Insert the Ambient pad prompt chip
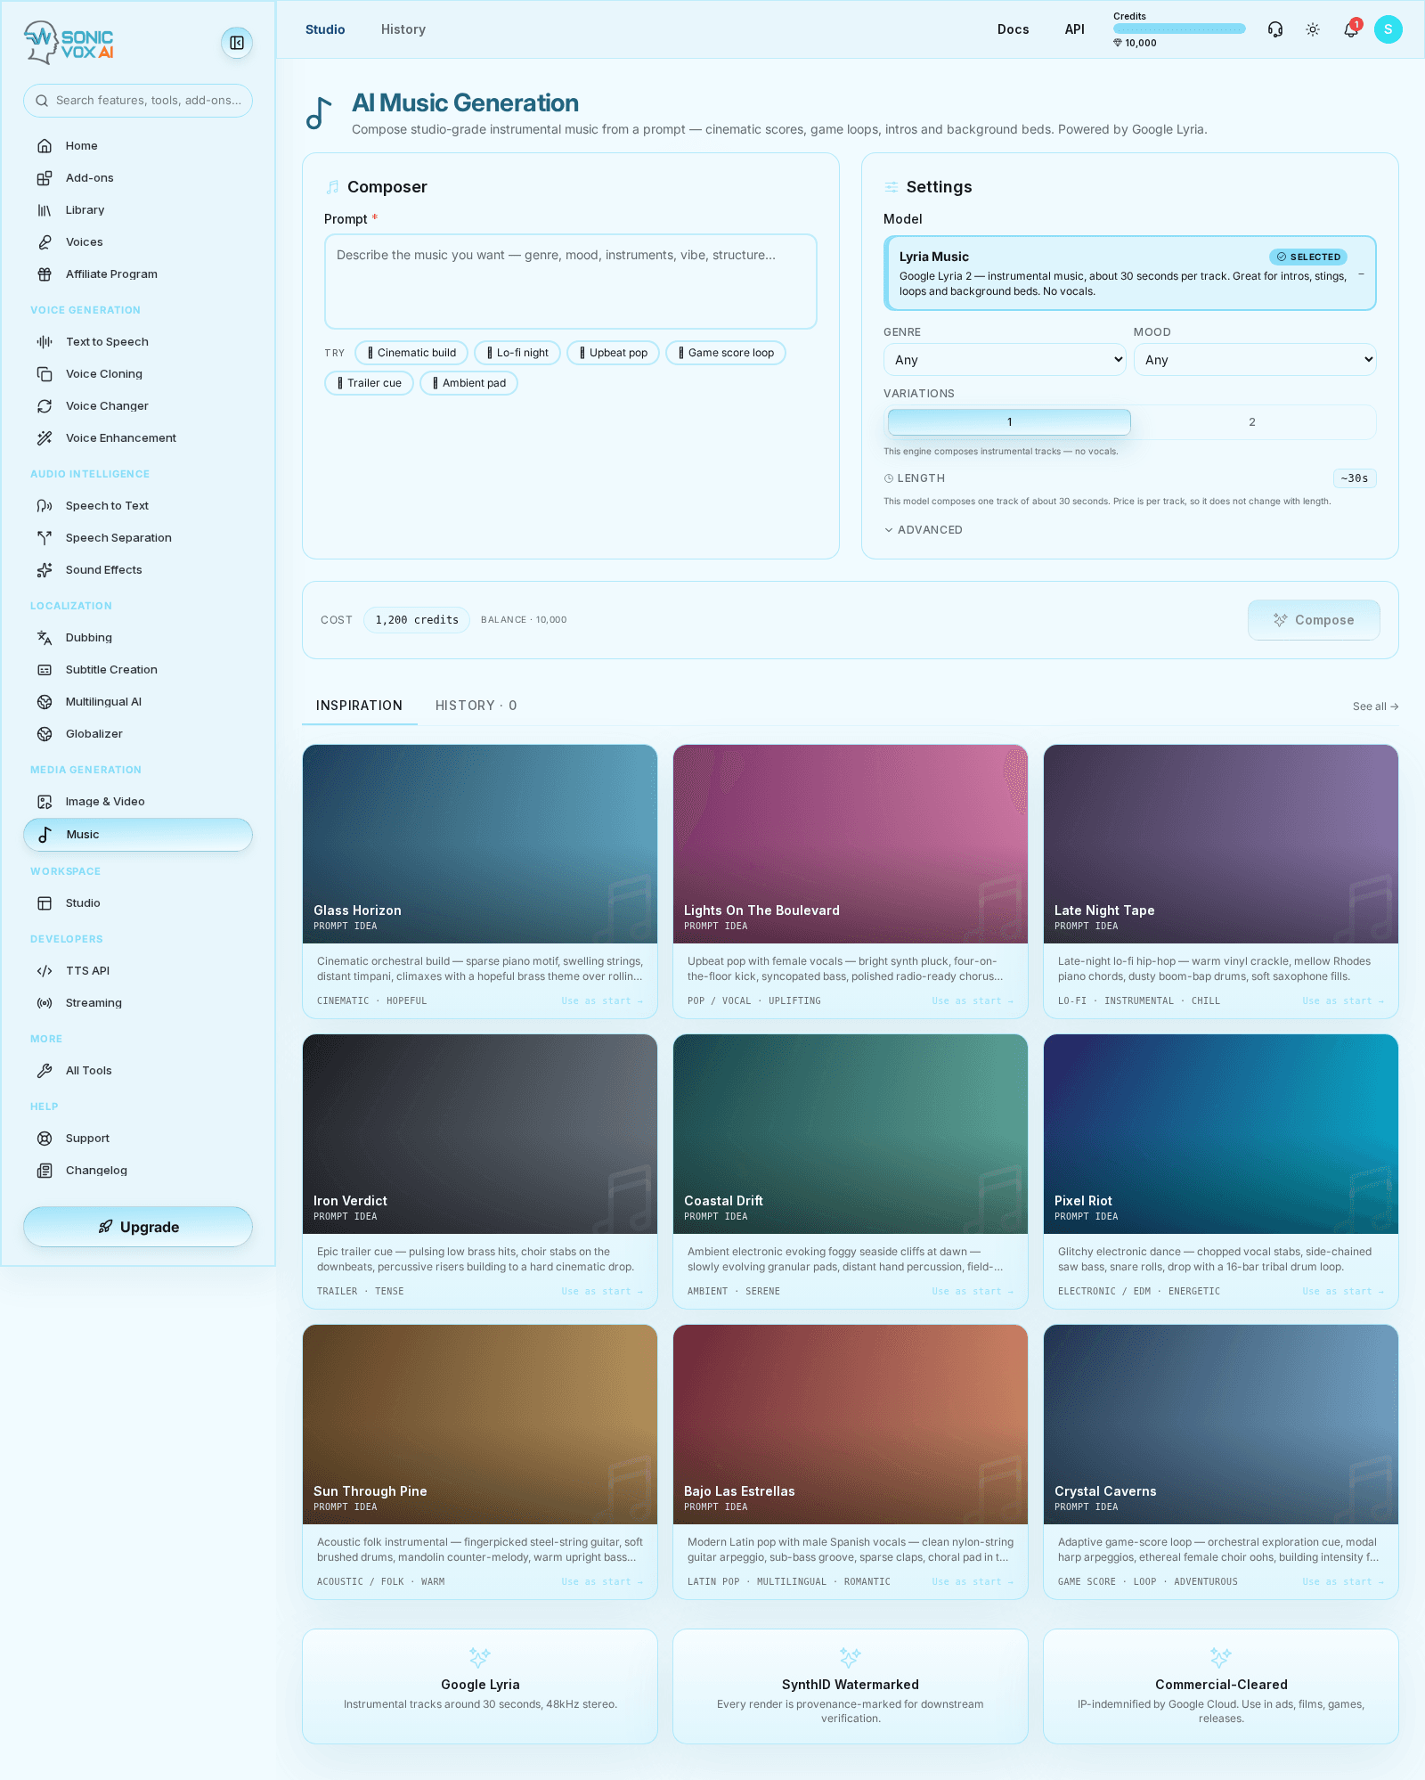The height and width of the screenshot is (1780, 1425). [x=468, y=383]
